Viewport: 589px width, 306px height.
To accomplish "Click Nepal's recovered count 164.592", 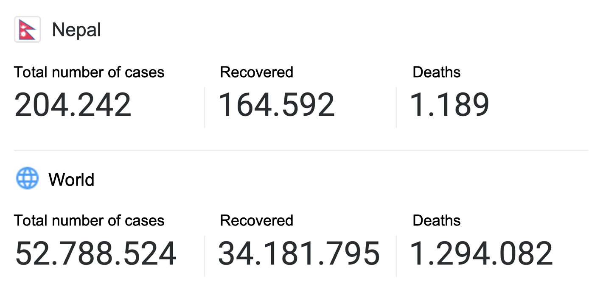I will (276, 105).
